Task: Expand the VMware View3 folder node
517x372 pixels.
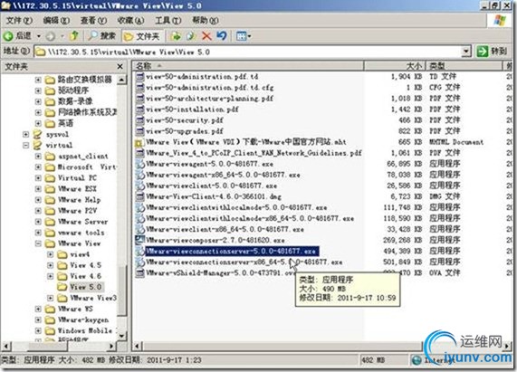Action: (50, 298)
